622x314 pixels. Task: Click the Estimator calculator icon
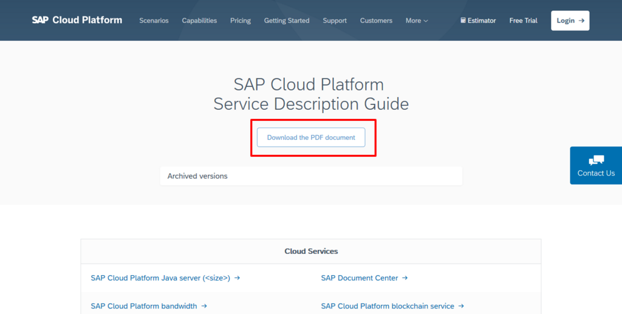(463, 21)
